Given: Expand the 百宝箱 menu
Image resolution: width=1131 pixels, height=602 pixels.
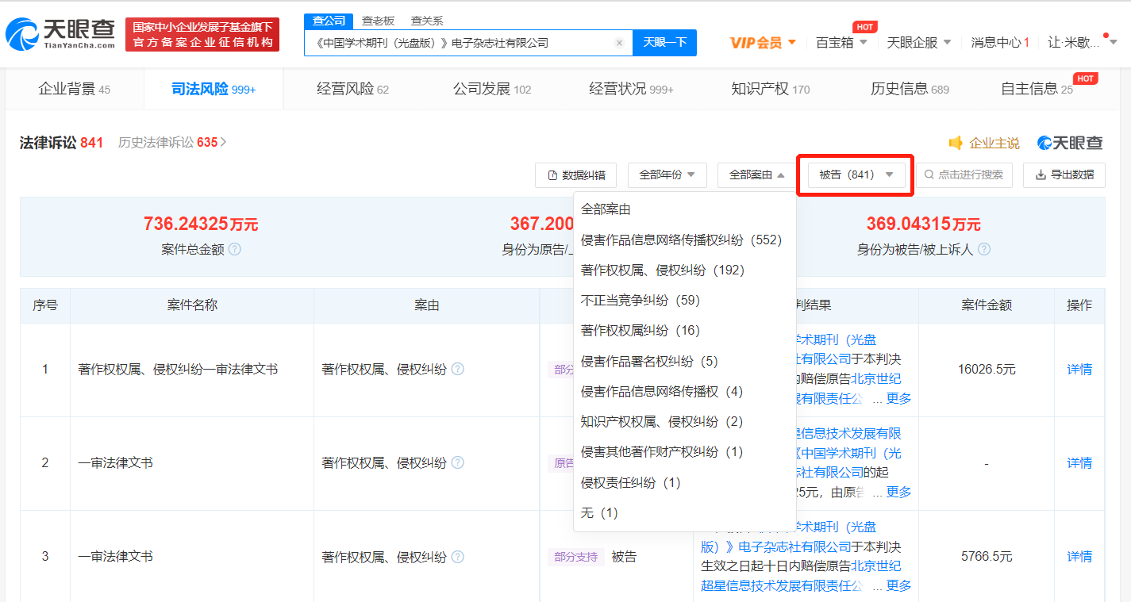Looking at the screenshot, I should coord(841,43).
